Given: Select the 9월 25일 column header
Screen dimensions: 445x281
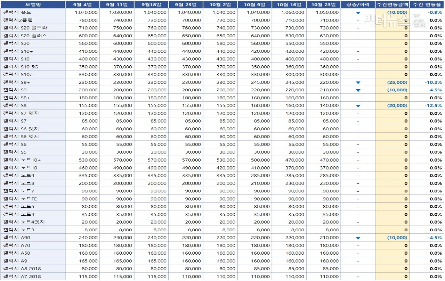Looking at the screenshot, I should tap(186, 5).
